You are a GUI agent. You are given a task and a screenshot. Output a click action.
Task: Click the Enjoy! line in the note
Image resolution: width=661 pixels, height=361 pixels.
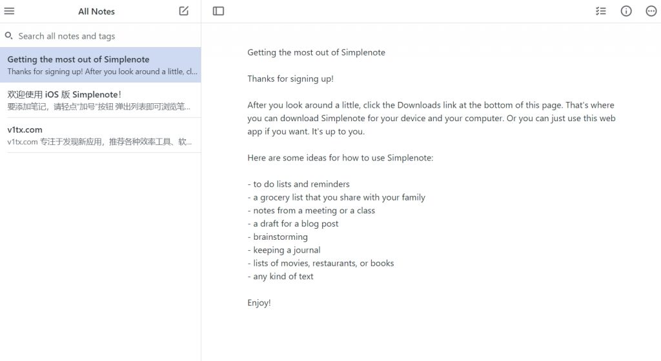click(259, 302)
